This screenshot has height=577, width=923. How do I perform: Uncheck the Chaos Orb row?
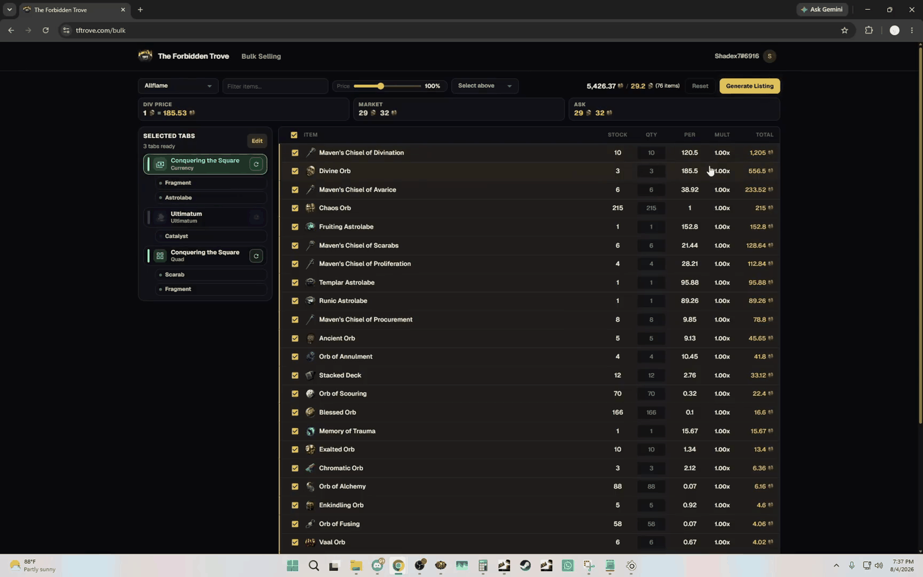pyautogui.click(x=295, y=208)
